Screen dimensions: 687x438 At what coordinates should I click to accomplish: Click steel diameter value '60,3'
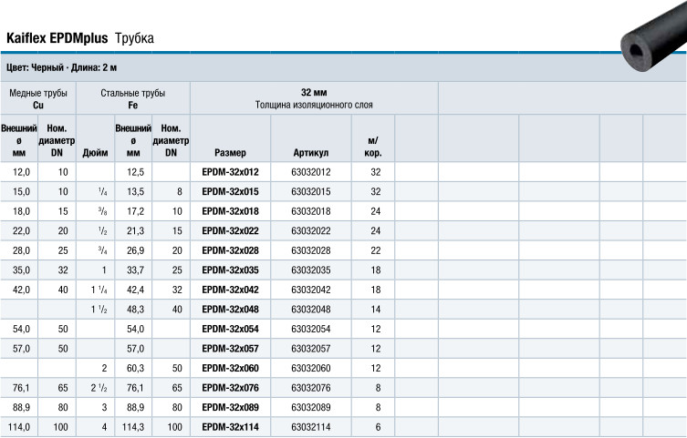click(x=135, y=369)
